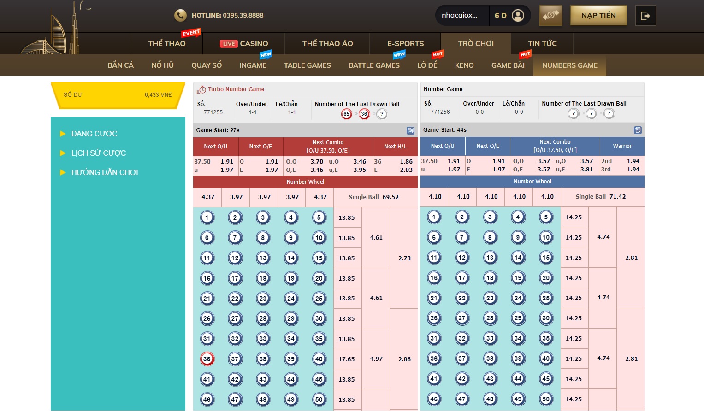Select Warrior 2nd odds 1.94
The width and height of the screenshot is (704, 411).
tap(621, 161)
